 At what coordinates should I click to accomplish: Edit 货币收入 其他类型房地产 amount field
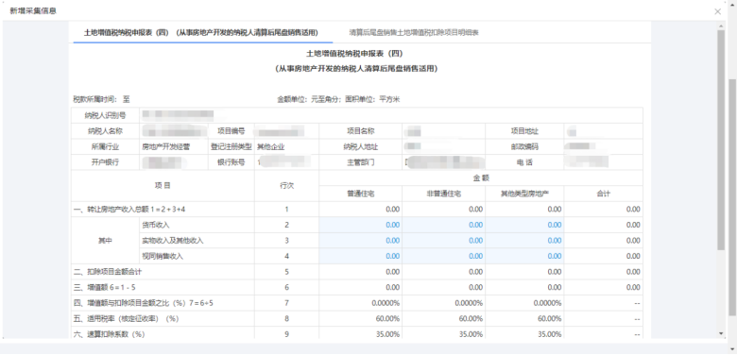pos(524,225)
